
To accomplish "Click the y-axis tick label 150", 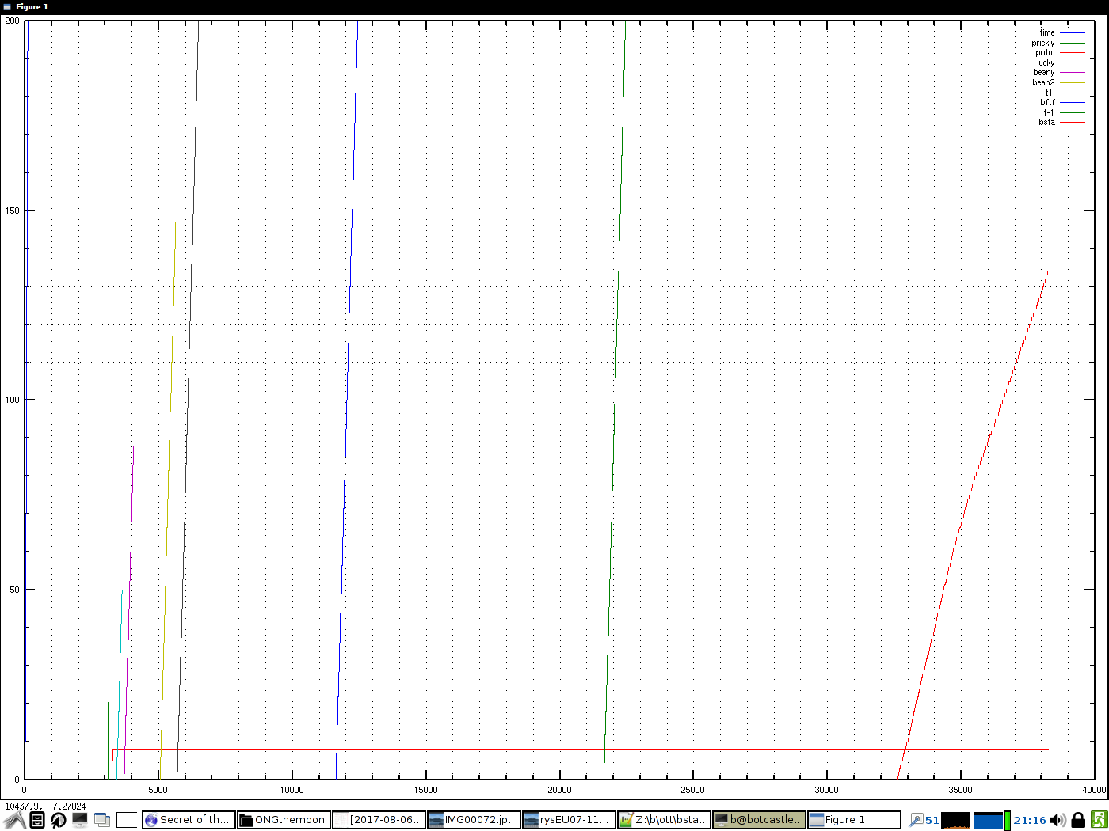I will click(12, 211).
